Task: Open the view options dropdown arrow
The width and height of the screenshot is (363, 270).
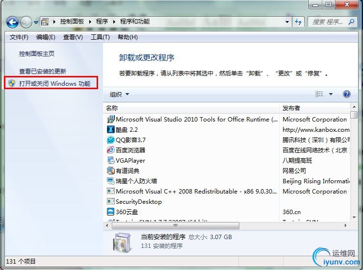Action: coord(331,94)
